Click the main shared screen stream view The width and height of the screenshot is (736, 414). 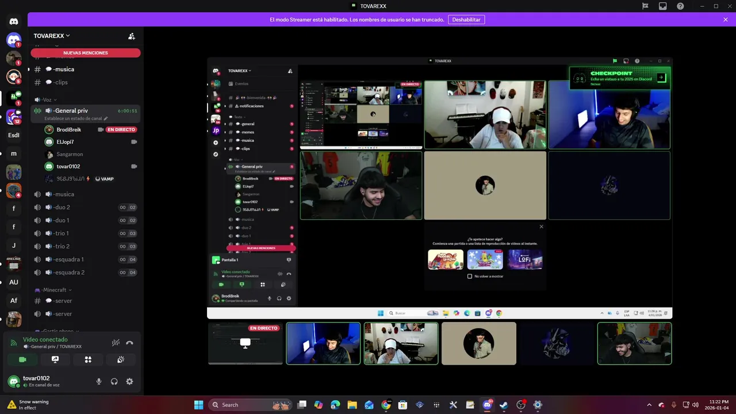pyautogui.click(x=439, y=187)
